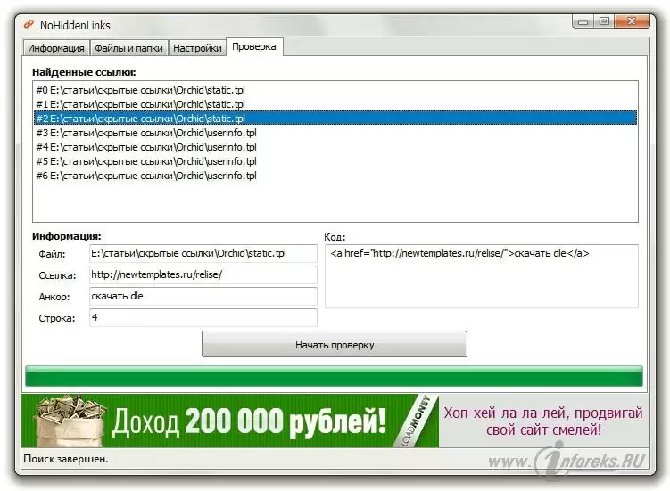Open the Доход 200 000 рублей banner
This screenshot has height=491, width=670.
tap(230, 420)
